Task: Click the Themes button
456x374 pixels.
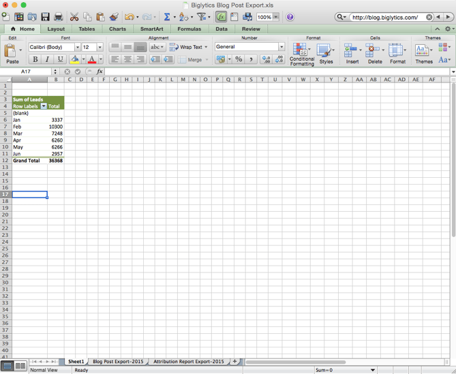Action: coord(424,53)
